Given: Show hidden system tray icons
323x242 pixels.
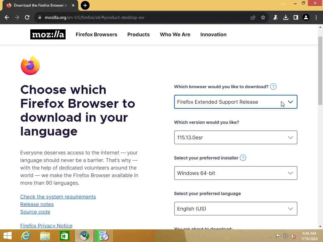Looking at the screenshot, I should click(x=270, y=236).
